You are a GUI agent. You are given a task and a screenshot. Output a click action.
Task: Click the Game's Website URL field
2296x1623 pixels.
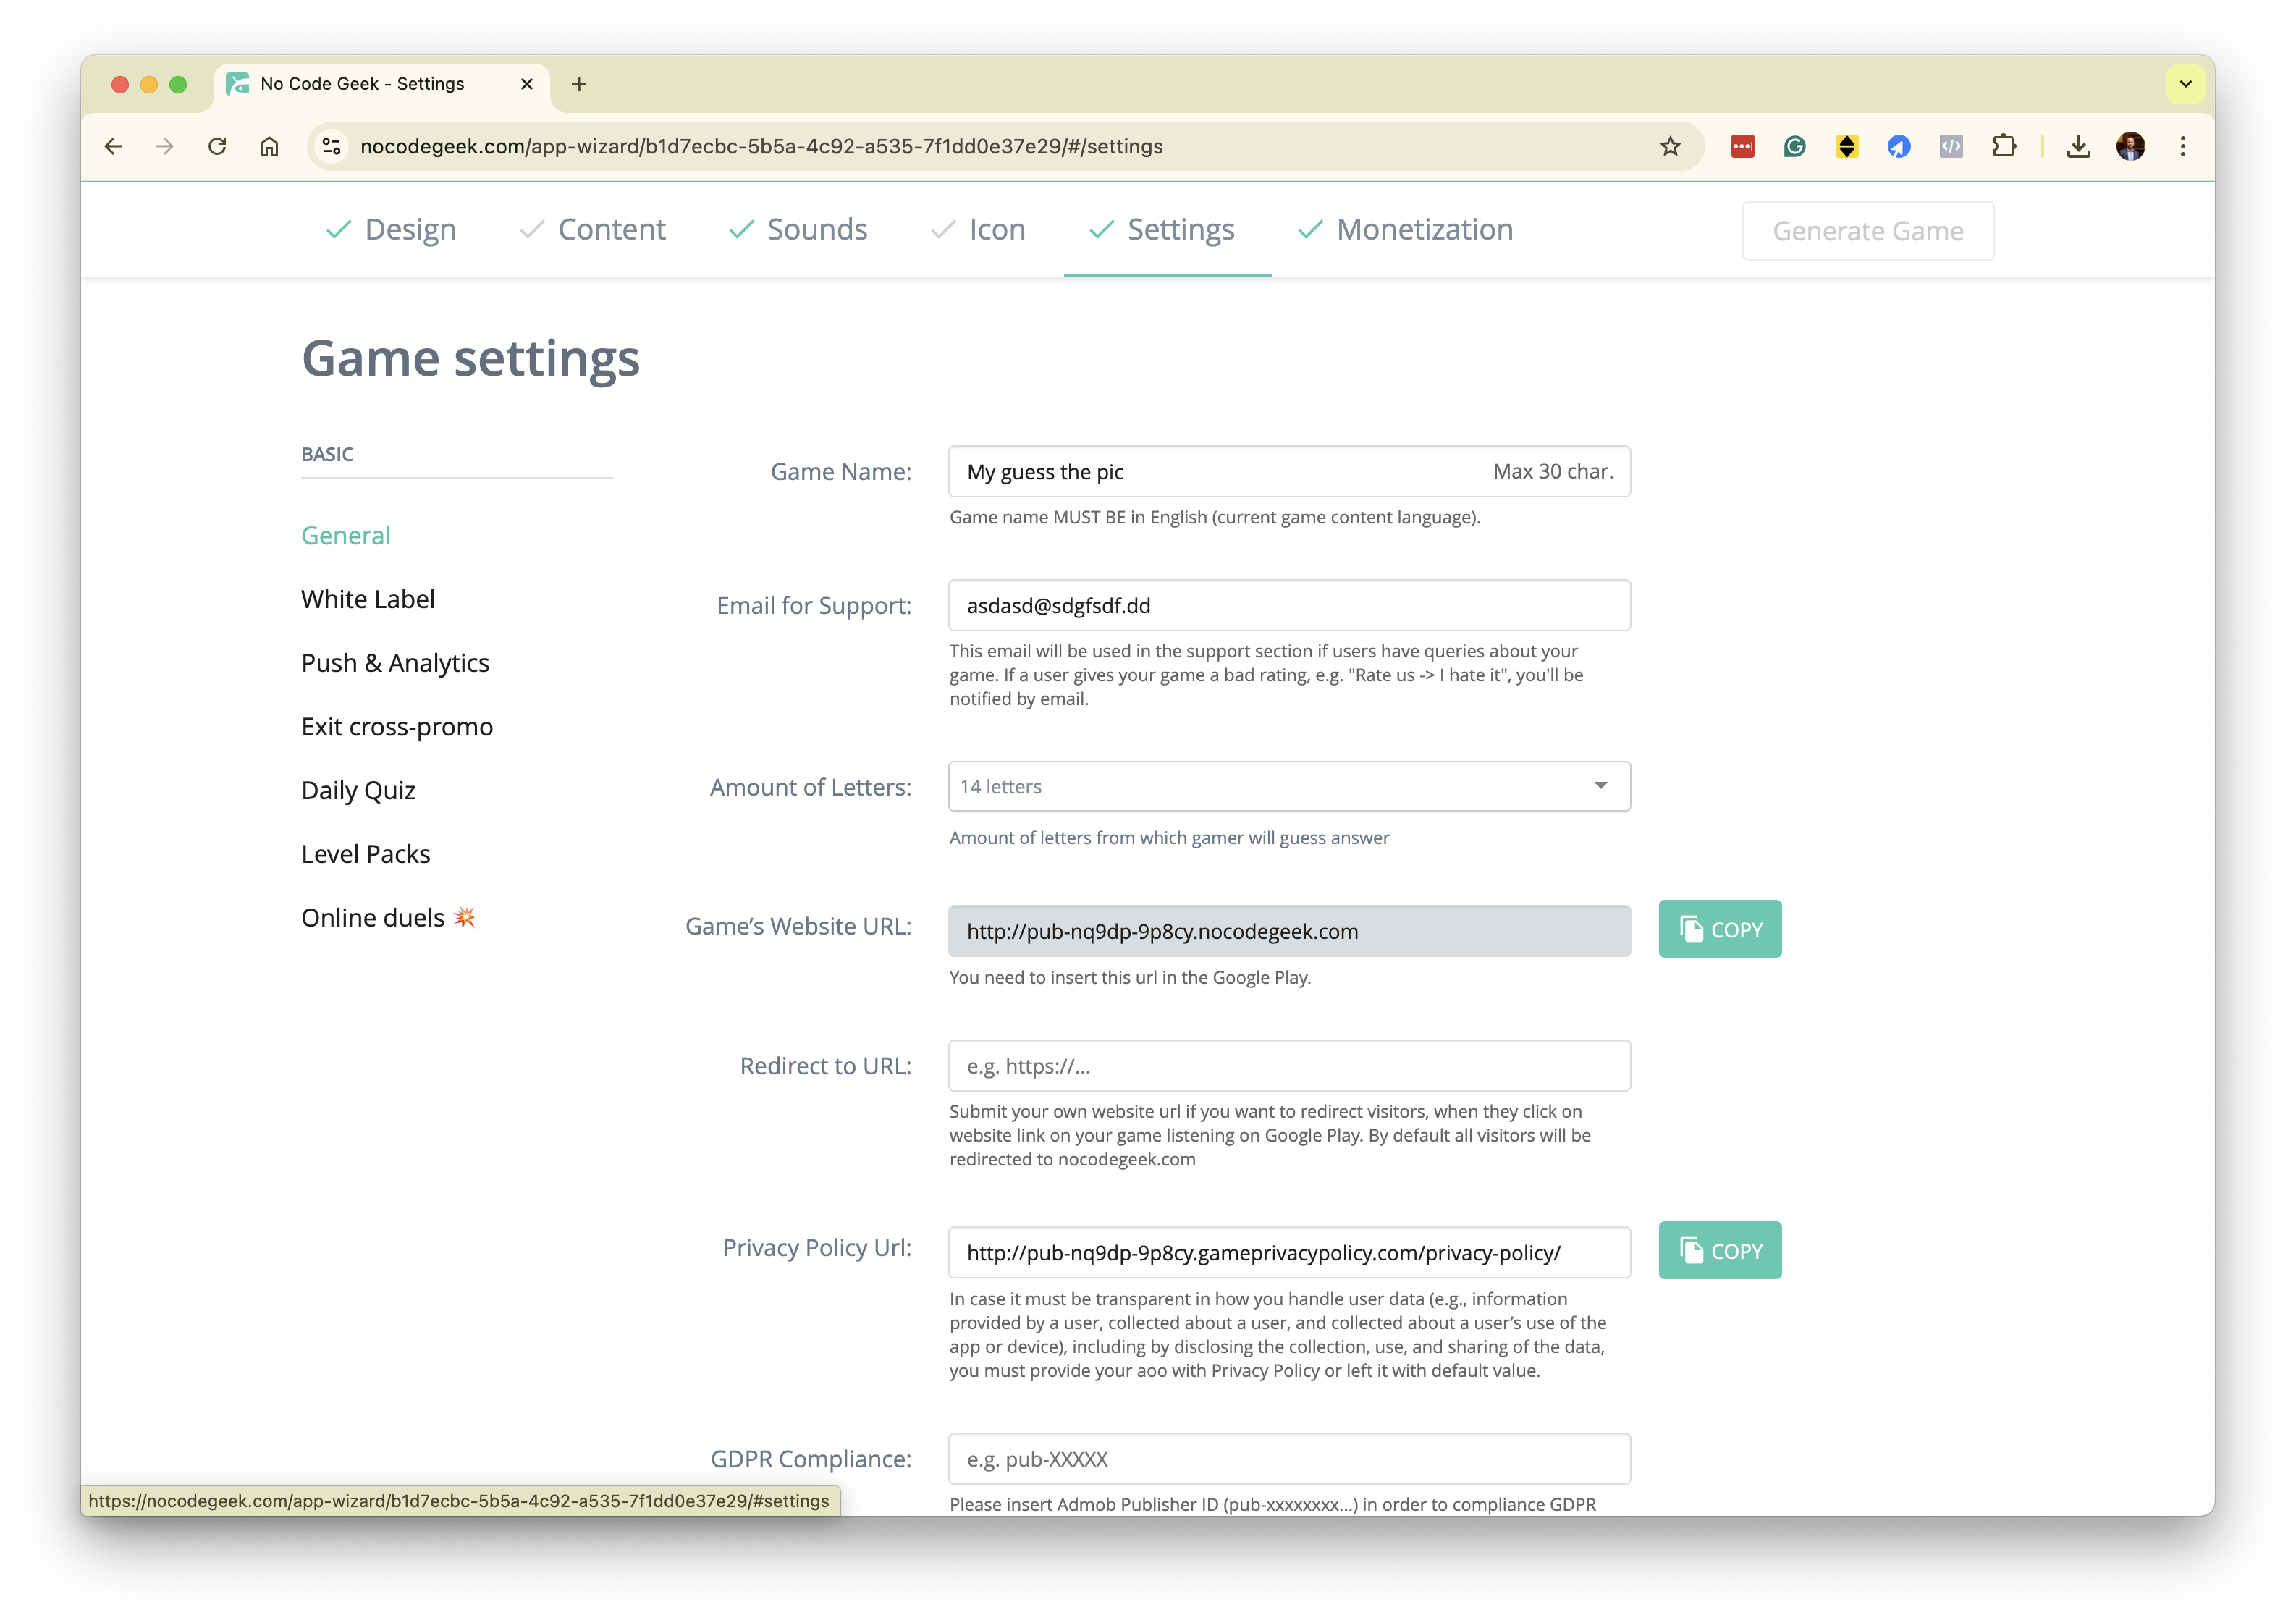tap(1289, 931)
